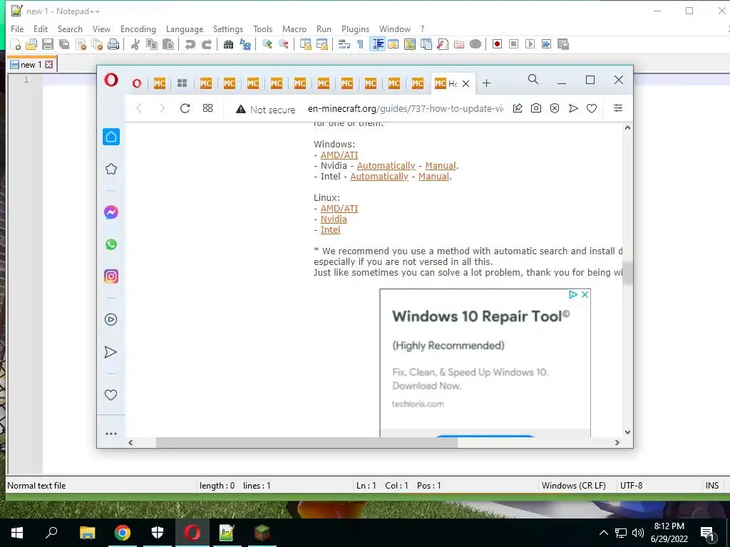Toggle synchronized horizontal scrolling

(x=322, y=44)
